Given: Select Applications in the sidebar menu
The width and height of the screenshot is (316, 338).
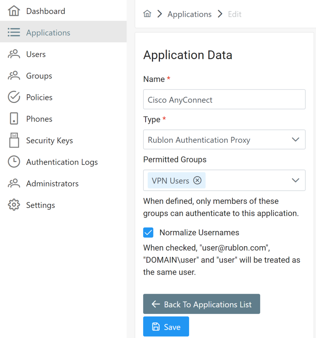Looking at the screenshot, I should click(x=48, y=33).
